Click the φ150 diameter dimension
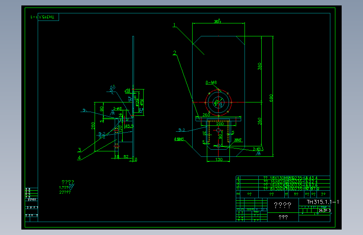The image size is (363, 235). (142, 102)
